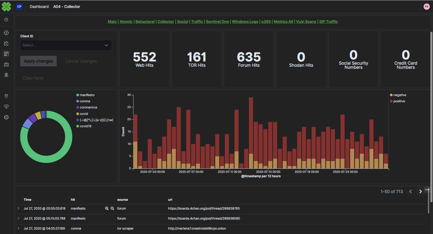433x234 pixels.
Task: Go to Atomic dashboard link
Action: point(126,21)
